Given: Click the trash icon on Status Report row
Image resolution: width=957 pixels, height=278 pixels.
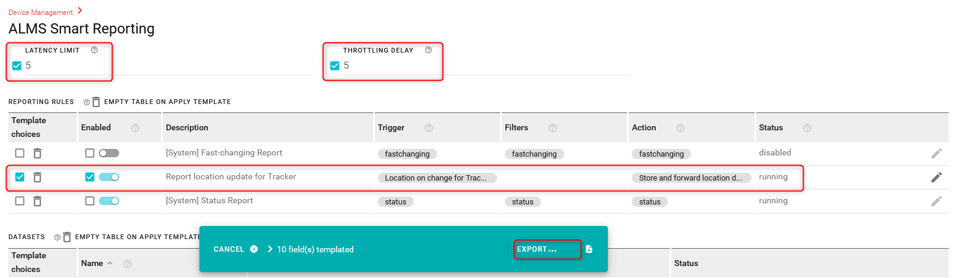Looking at the screenshot, I should [37, 201].
